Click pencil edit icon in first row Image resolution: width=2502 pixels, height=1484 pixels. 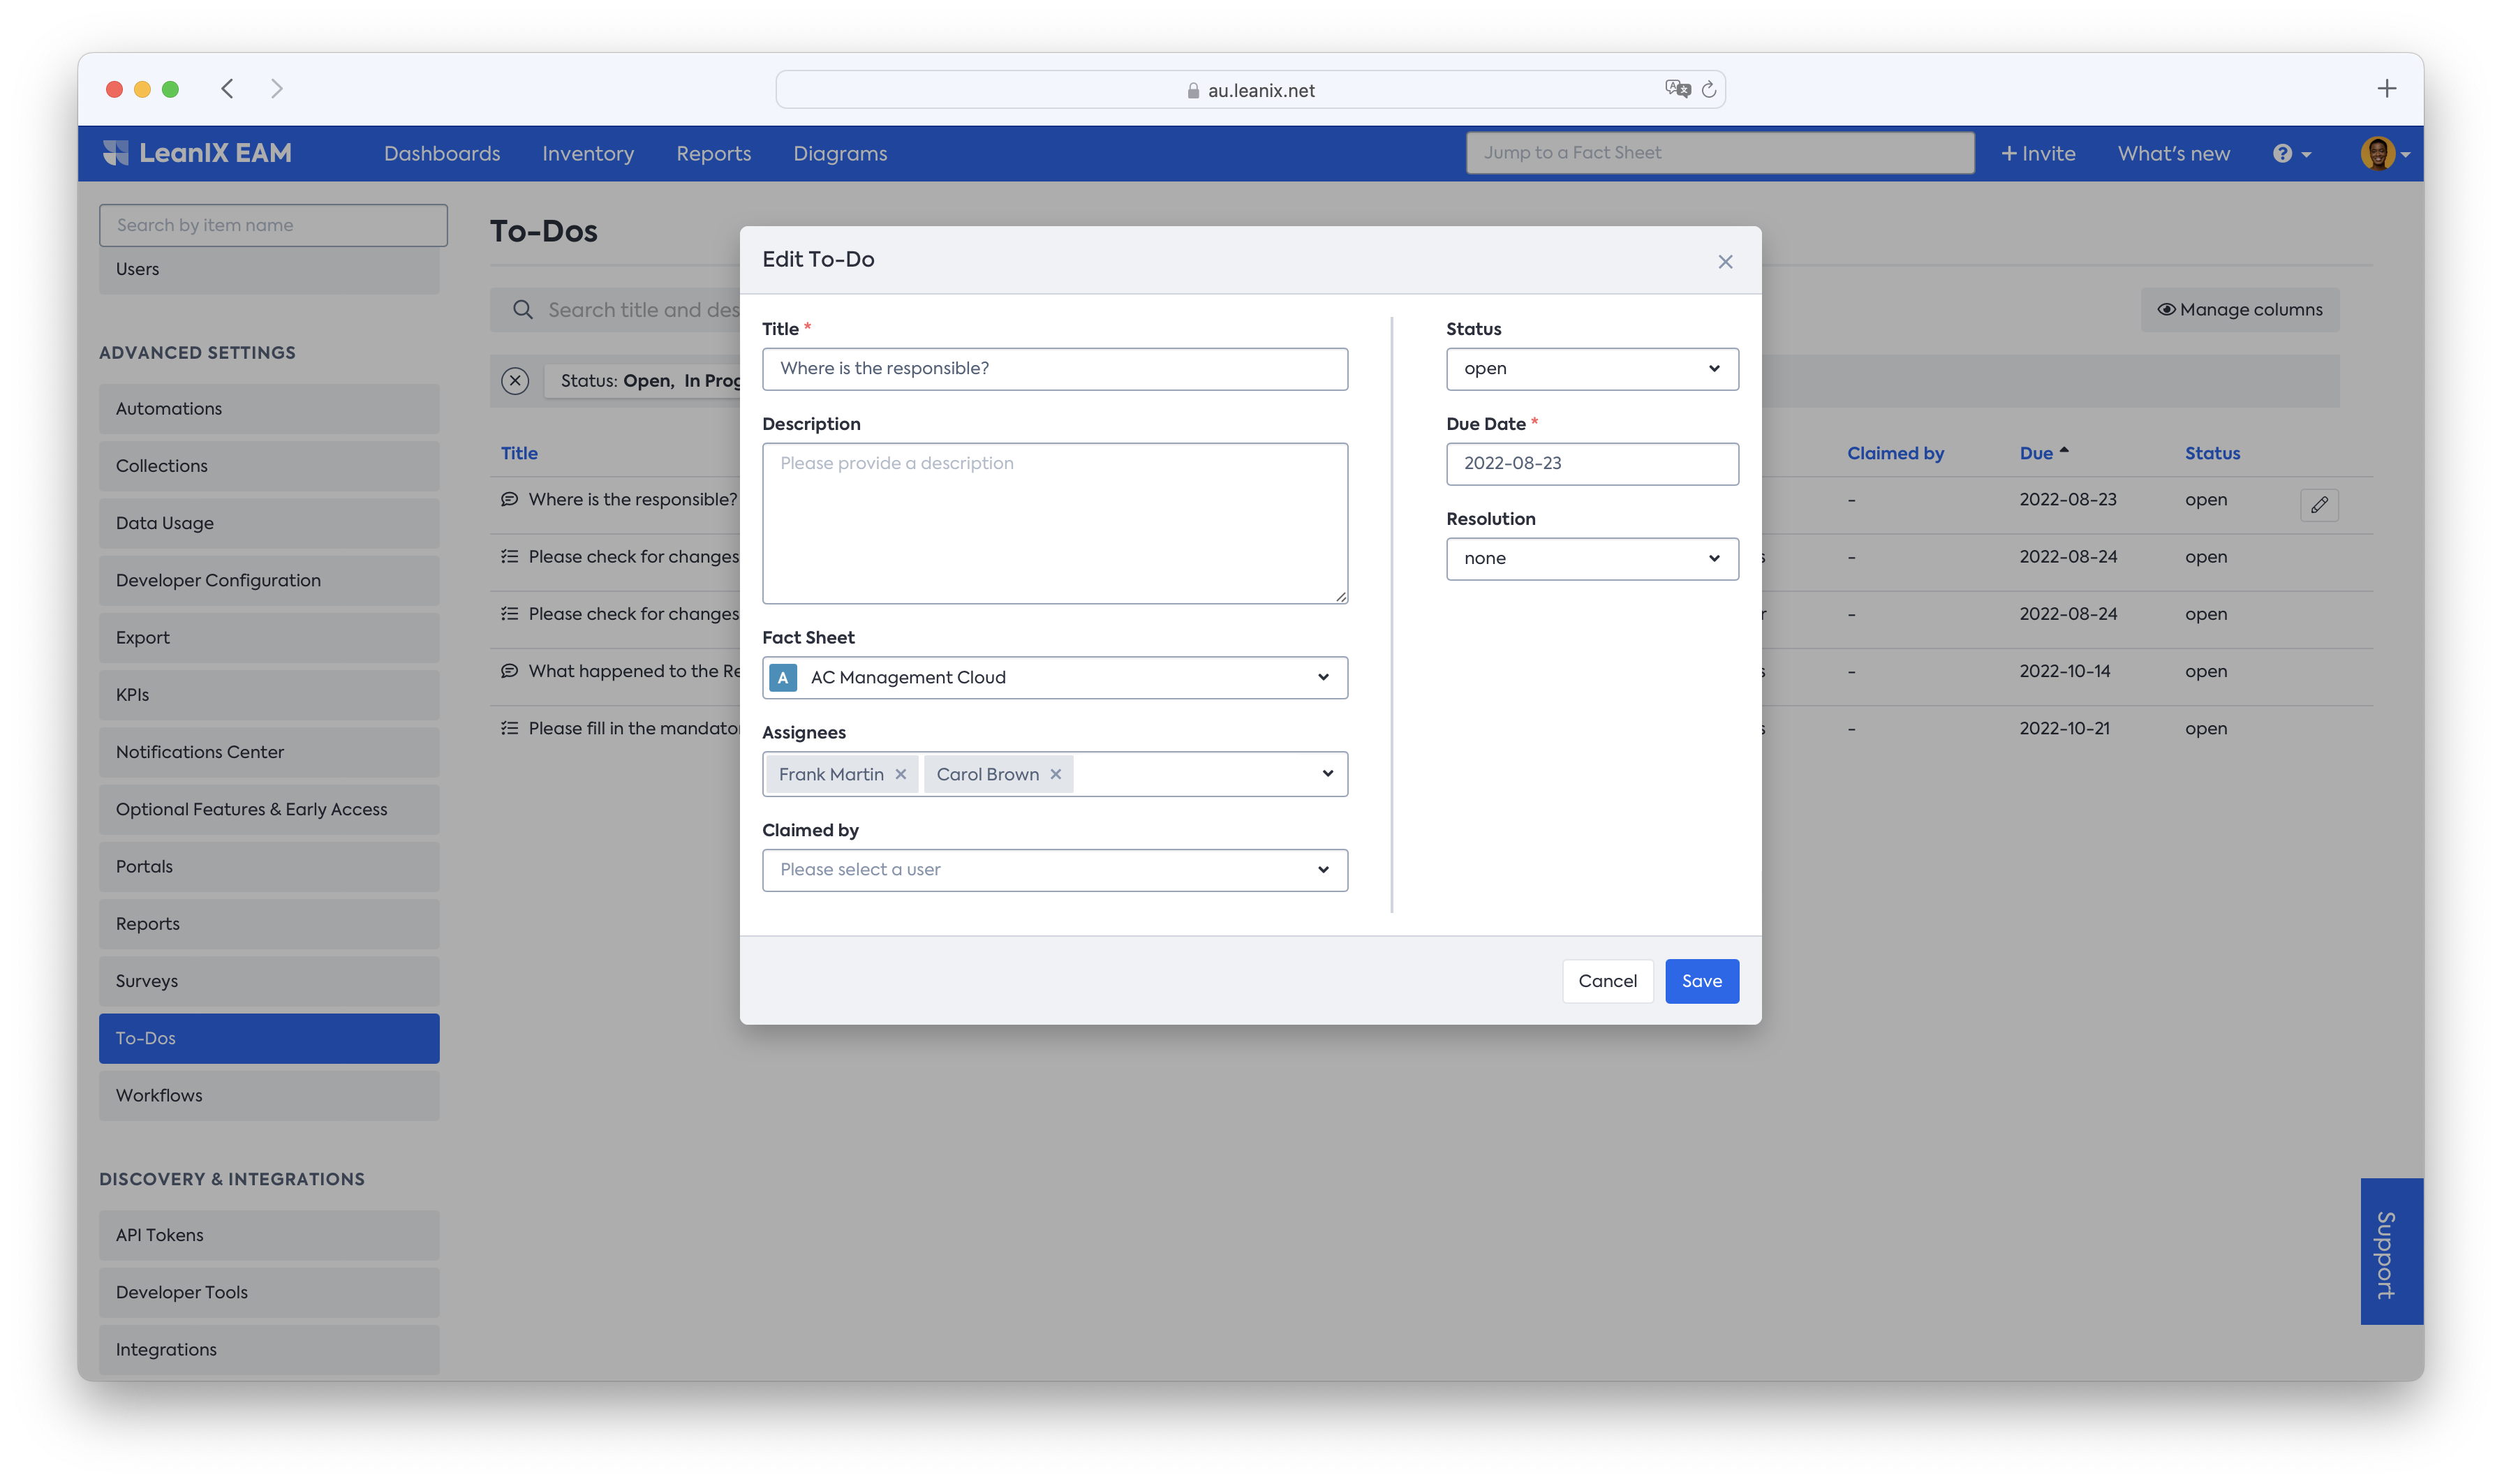pos(2319,505)
